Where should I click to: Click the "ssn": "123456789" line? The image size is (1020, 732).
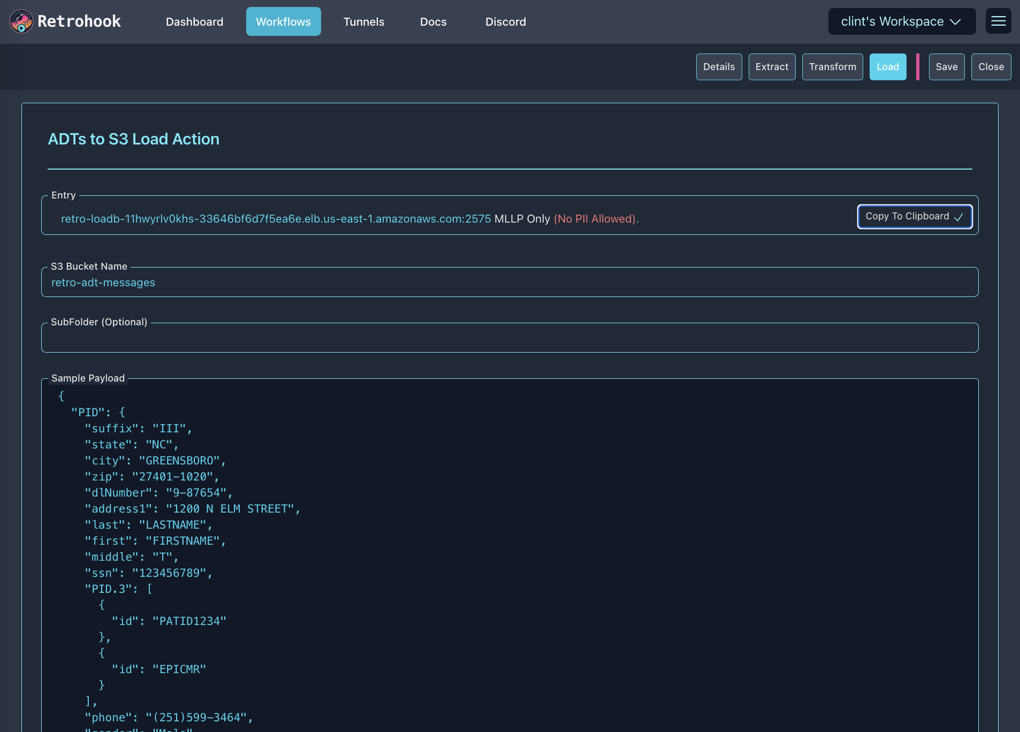pyautogui.click(x=148, y=573)
